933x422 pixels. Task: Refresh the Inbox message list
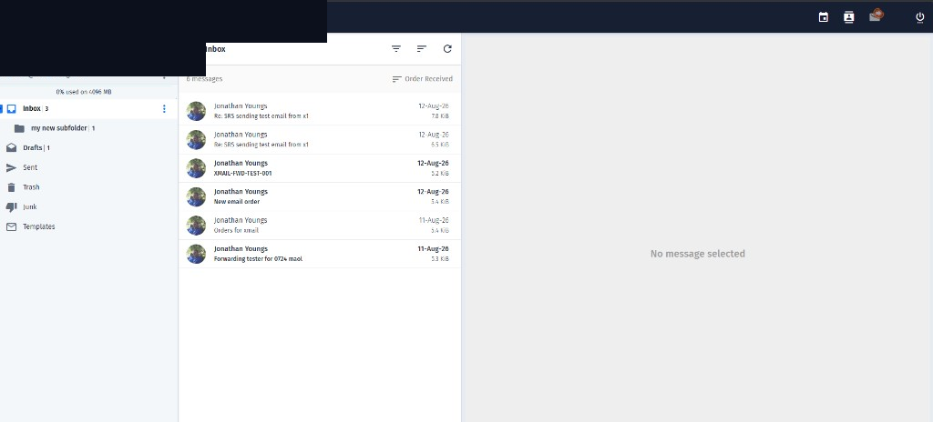[x=447, y=49]
